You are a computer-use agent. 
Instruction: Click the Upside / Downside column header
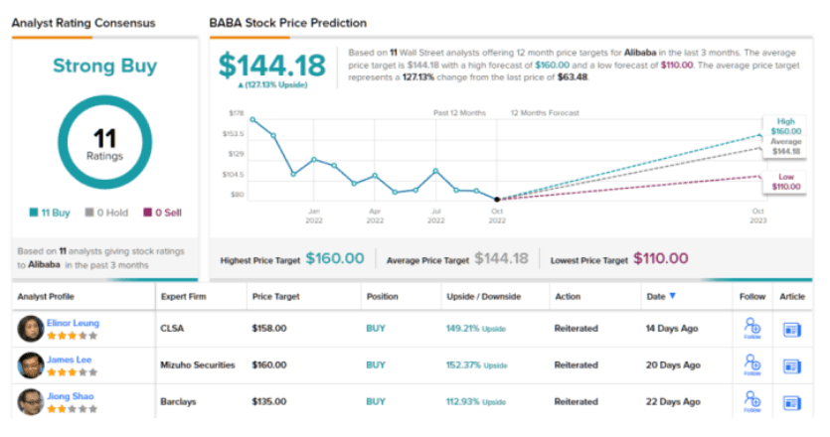[x=483, y=296]
